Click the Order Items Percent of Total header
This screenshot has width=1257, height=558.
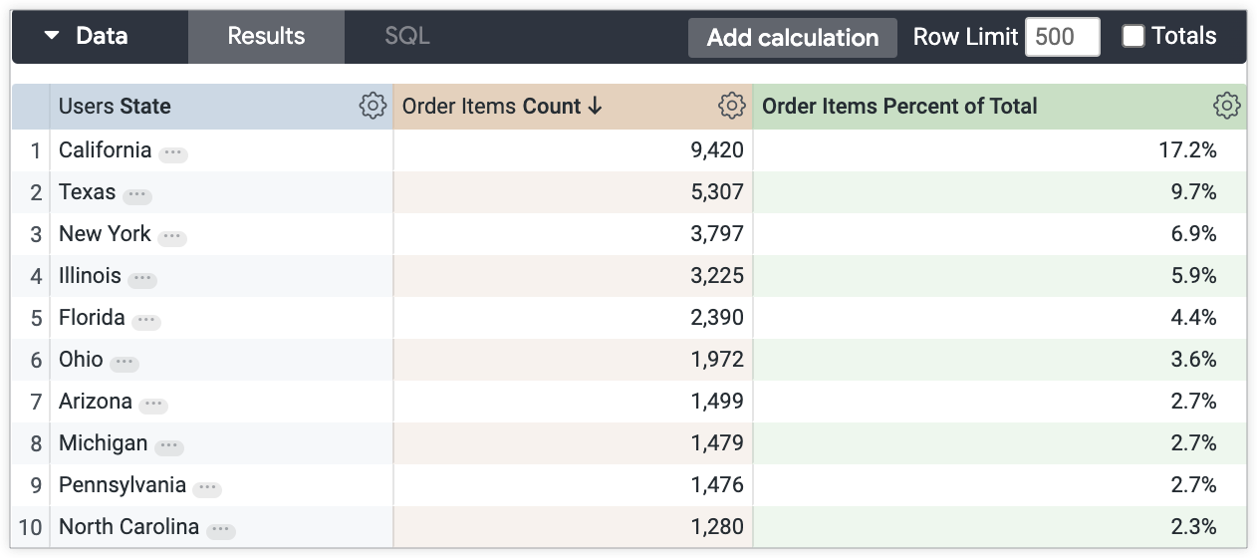898,107
